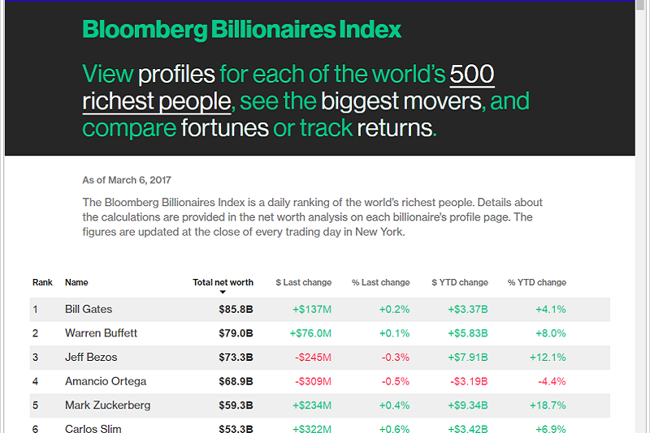650x433 pixels.
Task: Sort by $ Last change header
Action: [x=303, y=282]
